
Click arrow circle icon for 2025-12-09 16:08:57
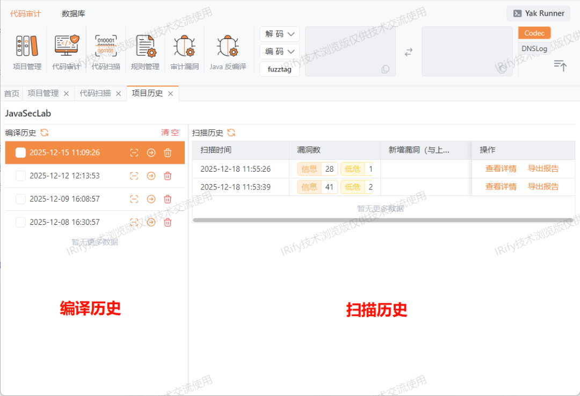tap(151, 199)
